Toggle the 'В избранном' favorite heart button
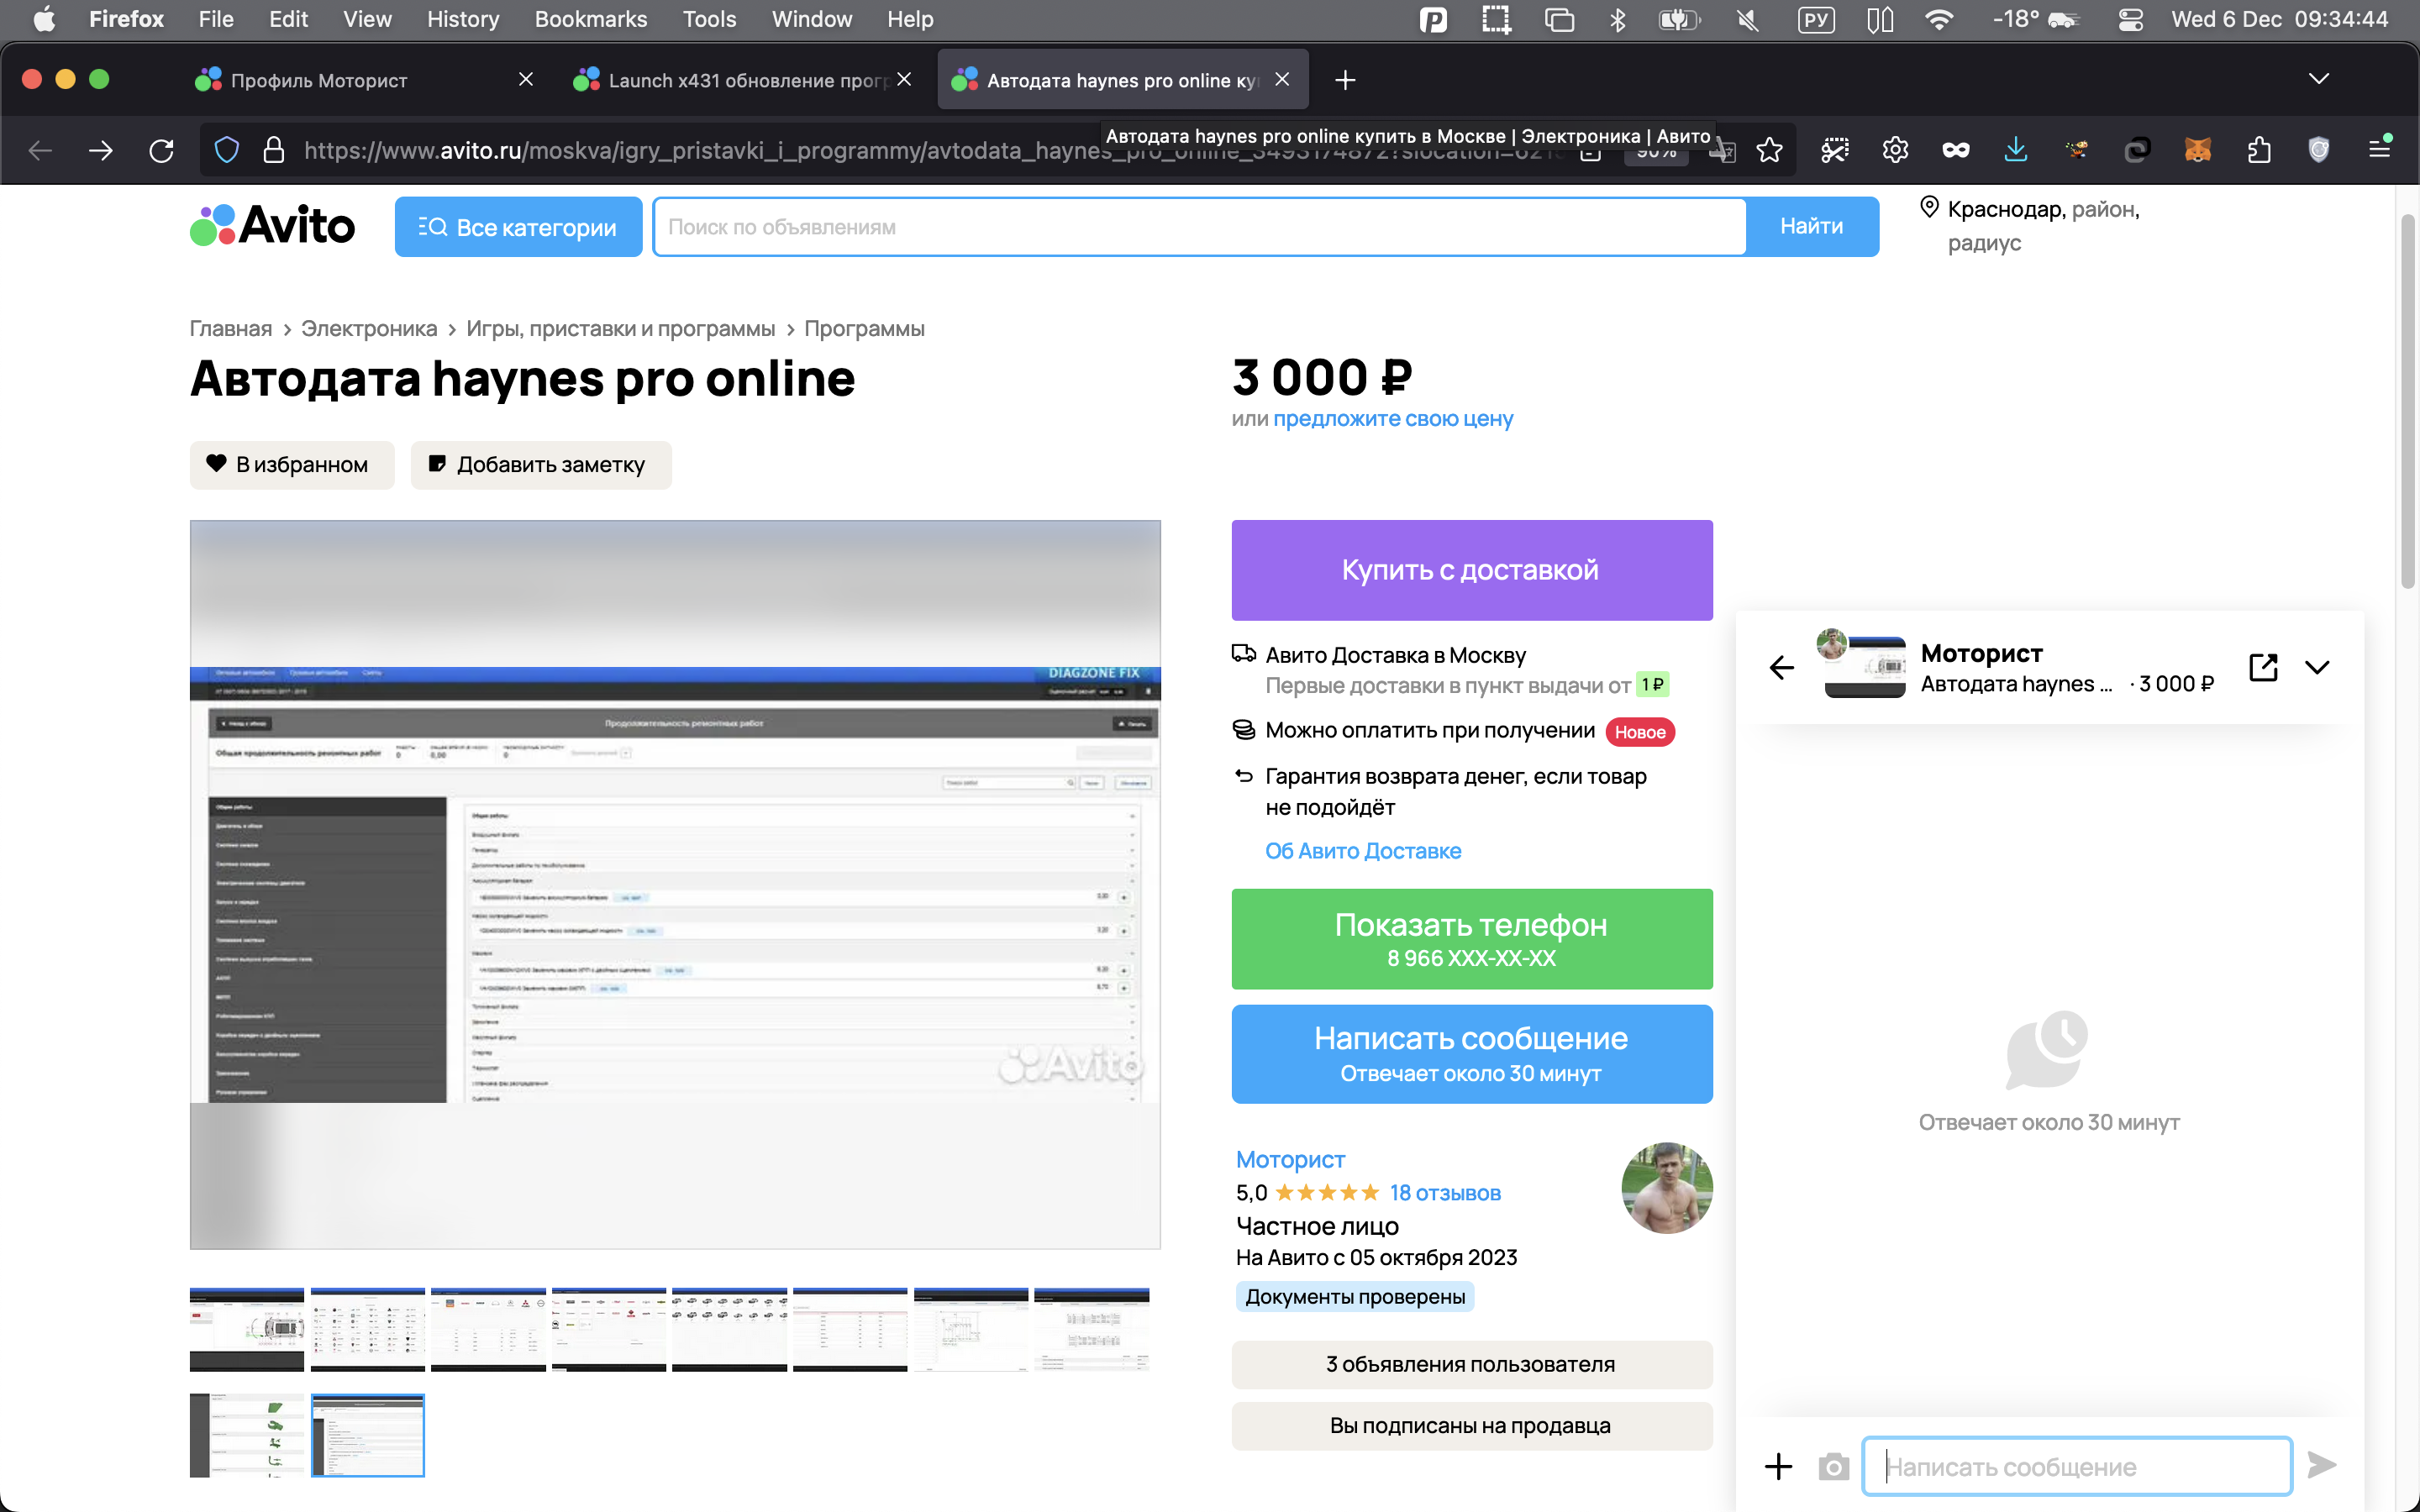Image resolution: width=2420 pixels, height=1512 pixels. point(291,464)
